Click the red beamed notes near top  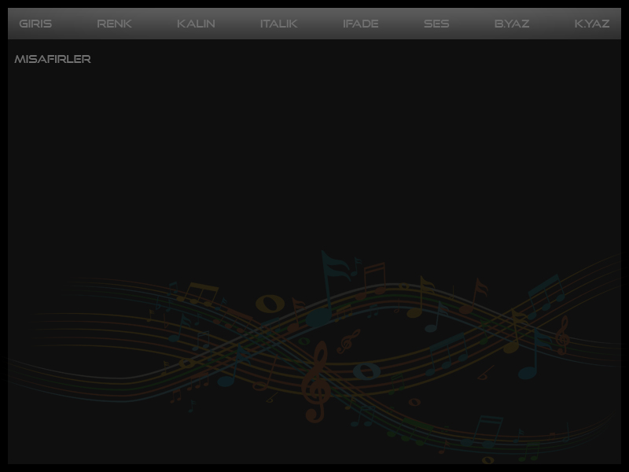[373, 277]
